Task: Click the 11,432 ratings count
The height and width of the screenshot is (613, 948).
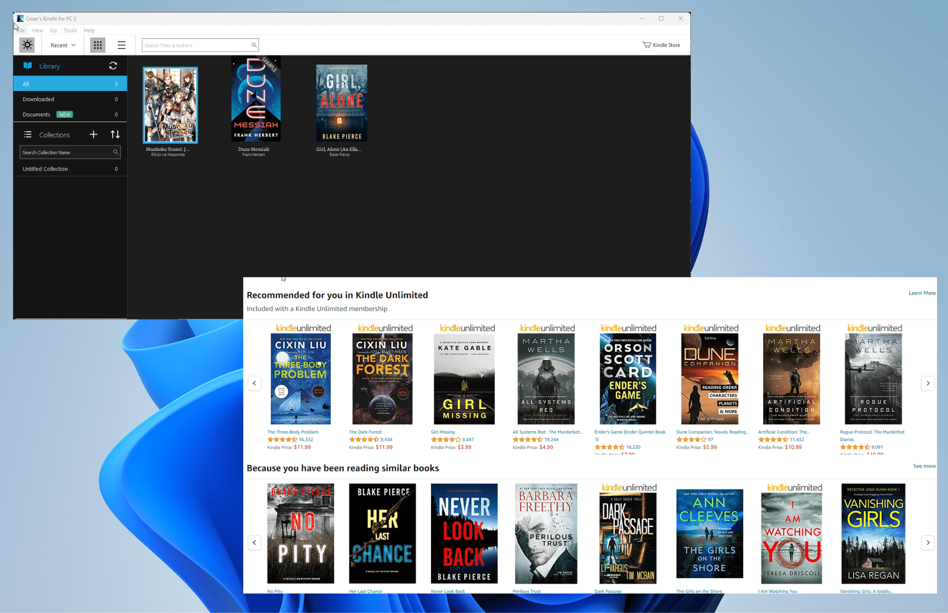Action: point(797,440)
